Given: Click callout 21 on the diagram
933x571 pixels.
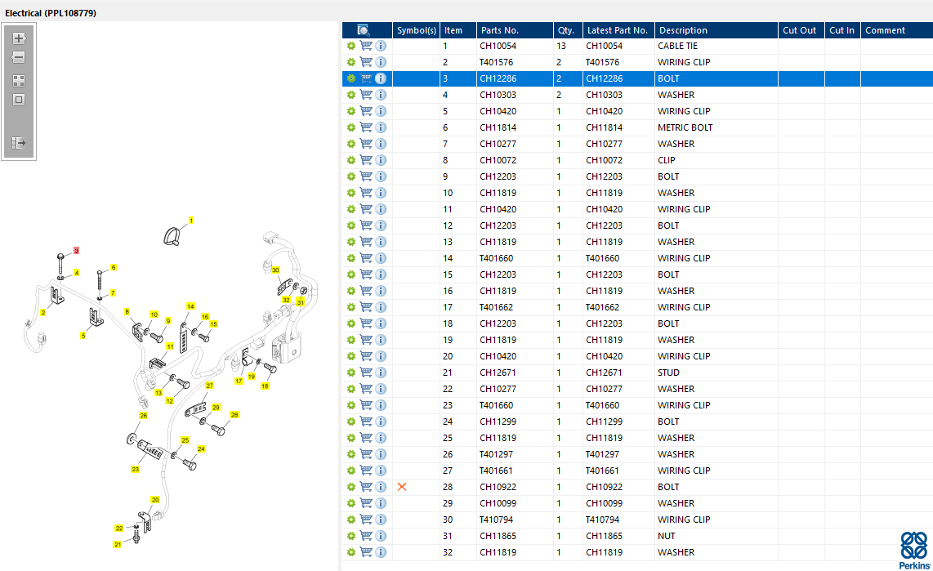Looking at the screenshot, I should coord(118,544).
